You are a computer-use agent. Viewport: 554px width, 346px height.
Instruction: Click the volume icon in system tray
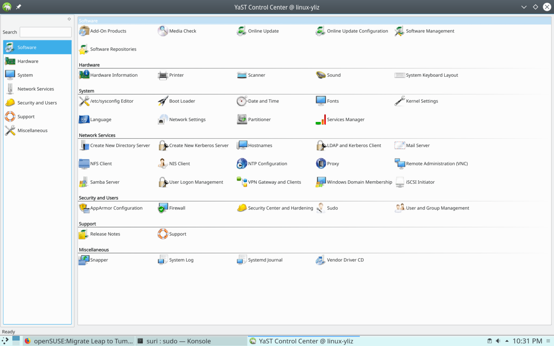pos(498,341)
